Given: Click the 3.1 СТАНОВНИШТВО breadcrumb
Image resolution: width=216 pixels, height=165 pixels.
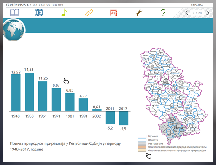Looking at the screenshot, I should point(48,5).
